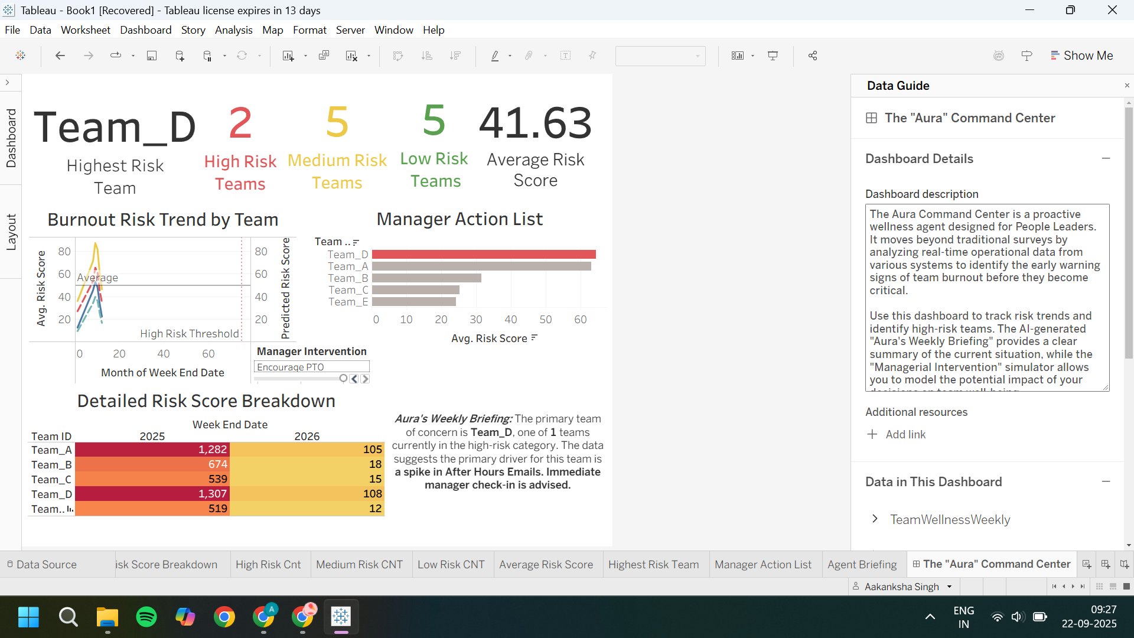The image size is (1134, 638).
Task: Switch to sheet sorter grid view
Action: tap(1099, 587)
